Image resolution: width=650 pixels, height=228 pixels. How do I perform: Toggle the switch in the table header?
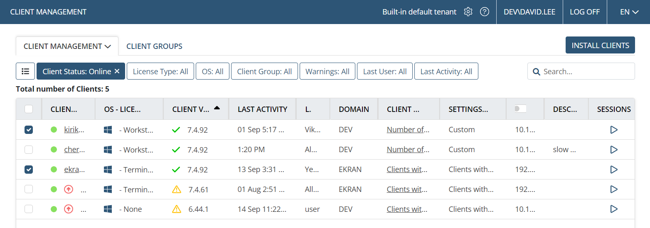[x=520, y=109]
